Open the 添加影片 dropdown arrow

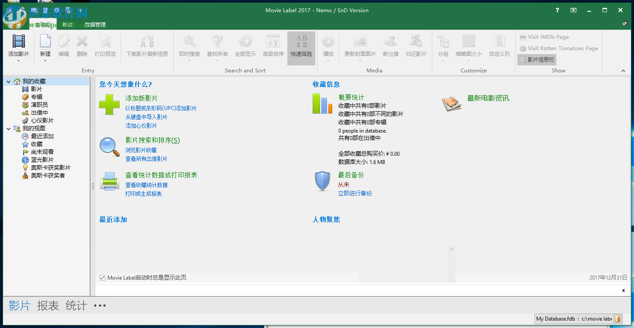(x=19, y=61)
